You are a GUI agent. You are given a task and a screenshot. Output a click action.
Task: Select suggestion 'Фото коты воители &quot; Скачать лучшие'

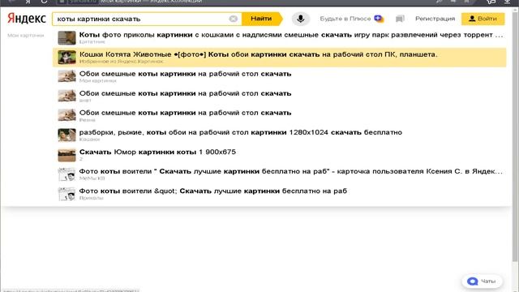[x=279, y=194]
